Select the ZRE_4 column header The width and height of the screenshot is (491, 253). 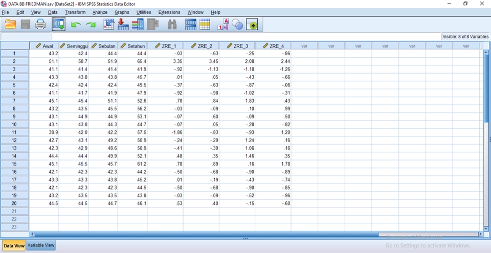273,46
